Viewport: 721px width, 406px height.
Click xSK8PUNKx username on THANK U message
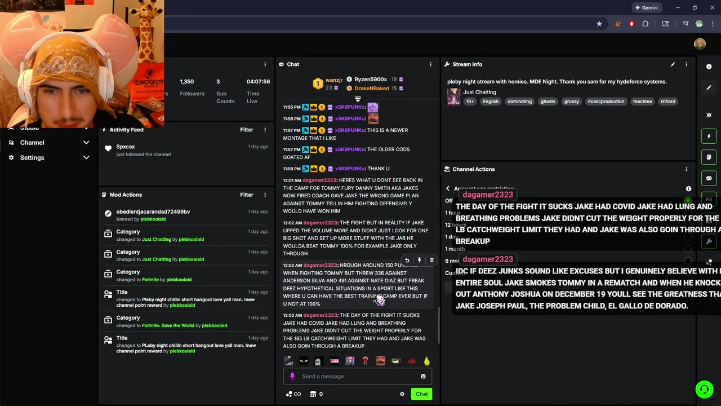pos(350,169)
